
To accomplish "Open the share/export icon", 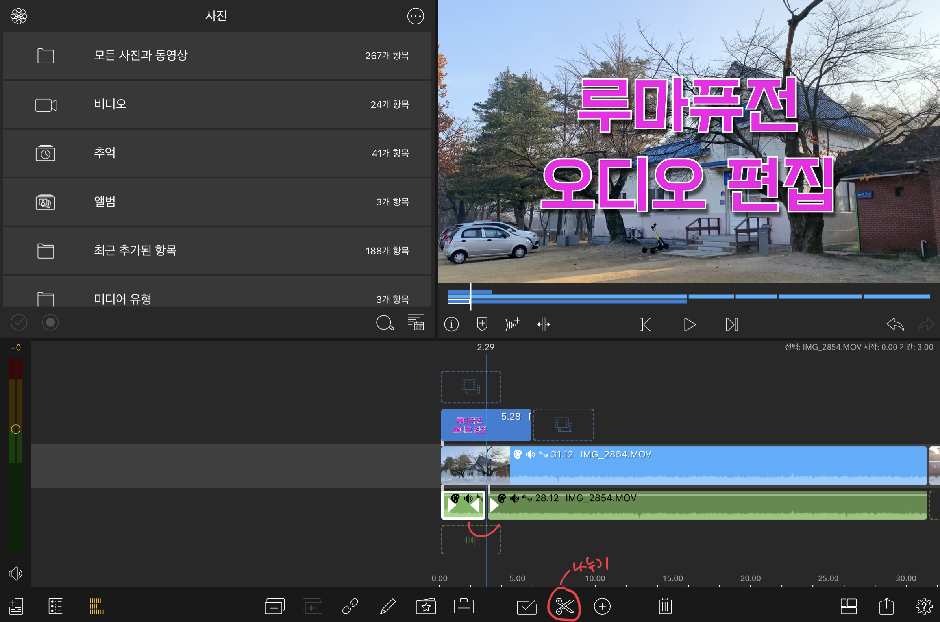I will pyautogui.click(x=886, y=606).
